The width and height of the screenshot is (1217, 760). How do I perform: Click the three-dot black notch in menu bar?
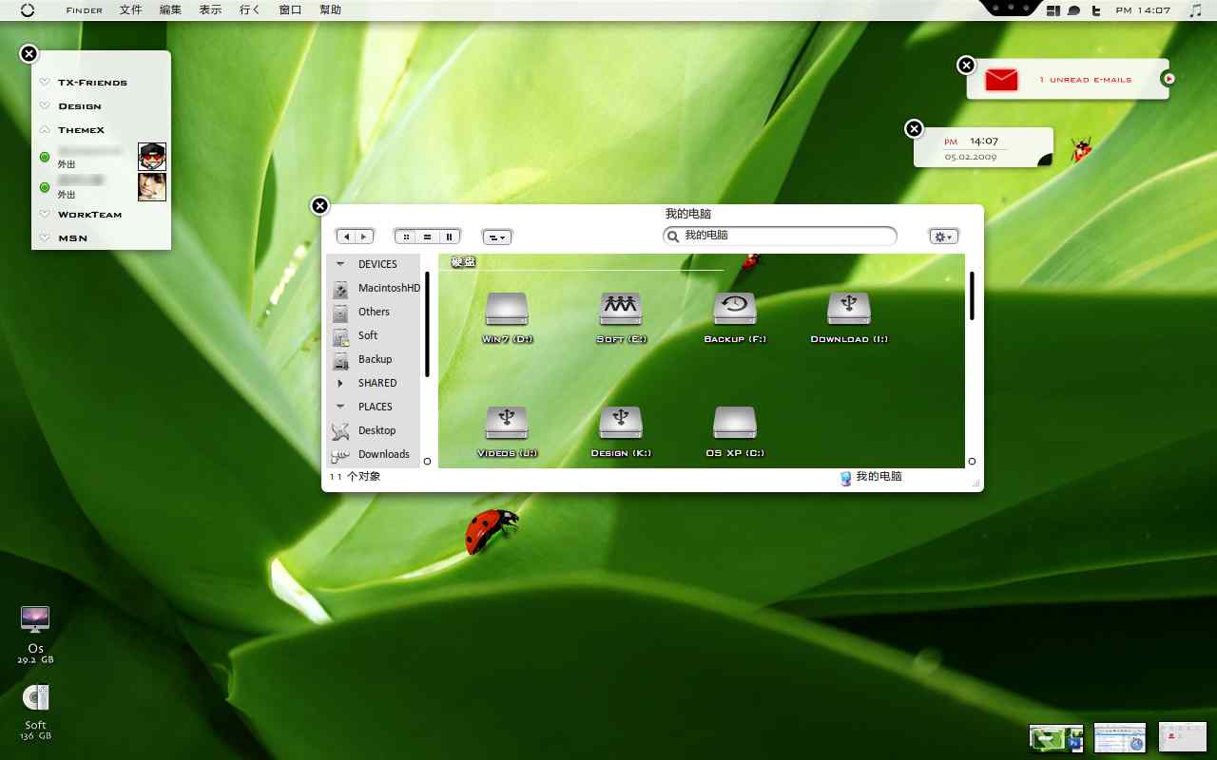coord(1009,8)
